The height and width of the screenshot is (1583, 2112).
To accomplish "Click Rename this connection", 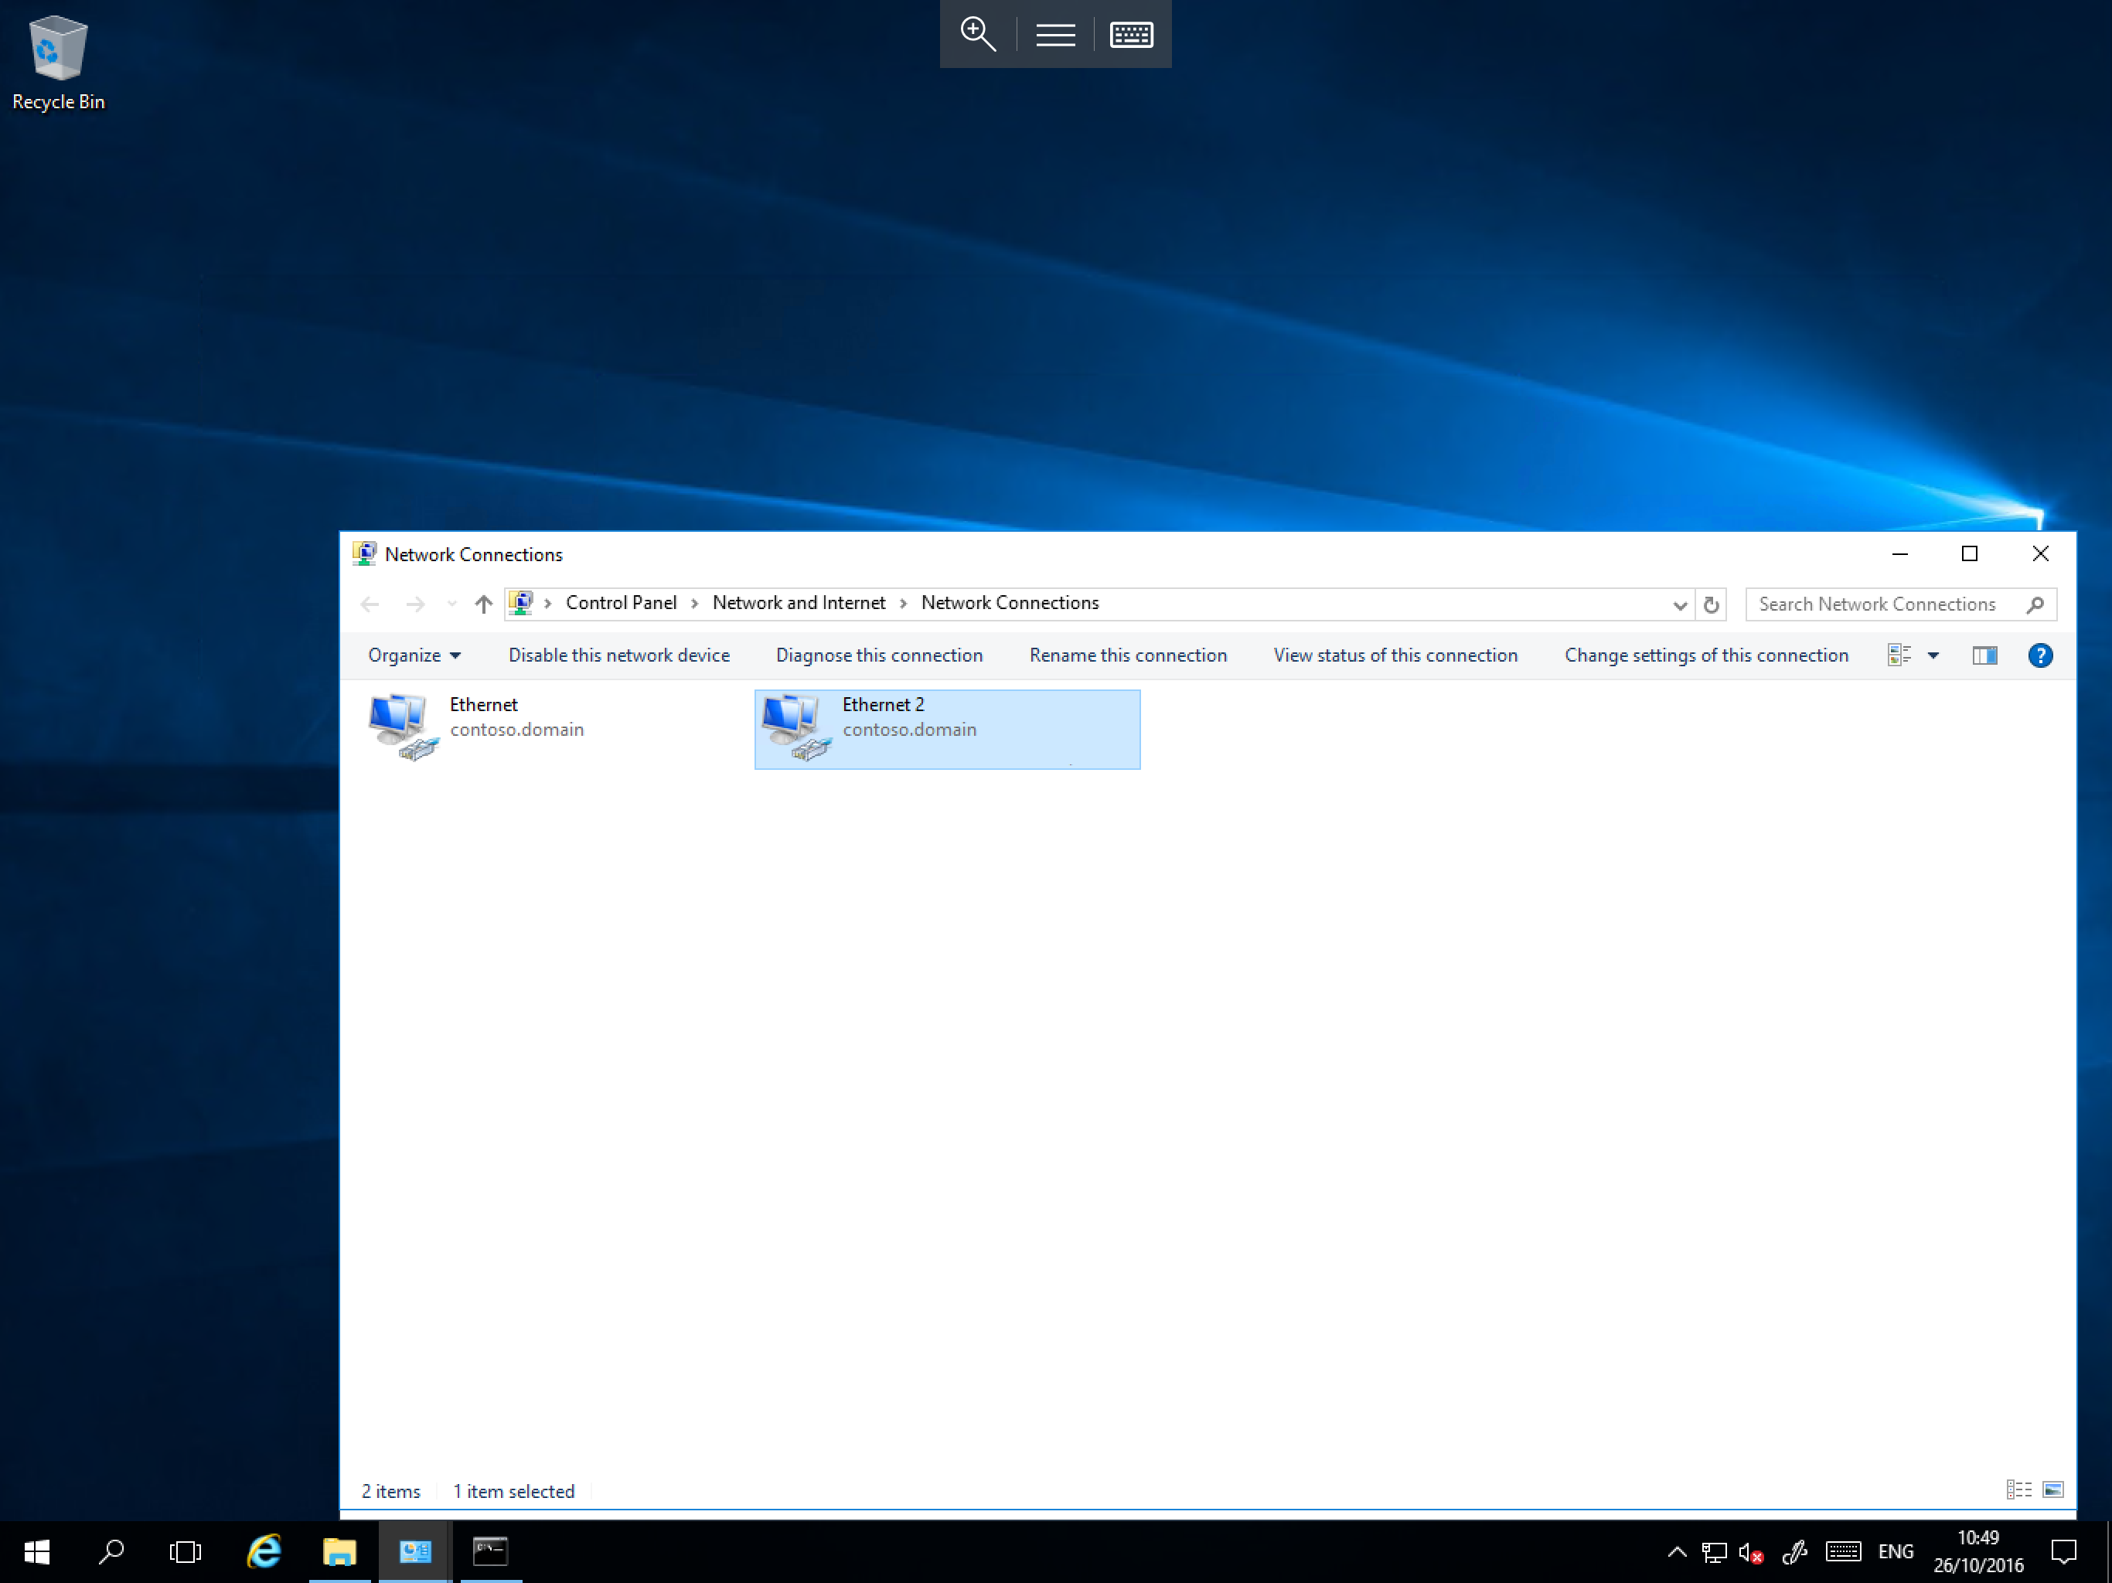I will (1128, 655).
